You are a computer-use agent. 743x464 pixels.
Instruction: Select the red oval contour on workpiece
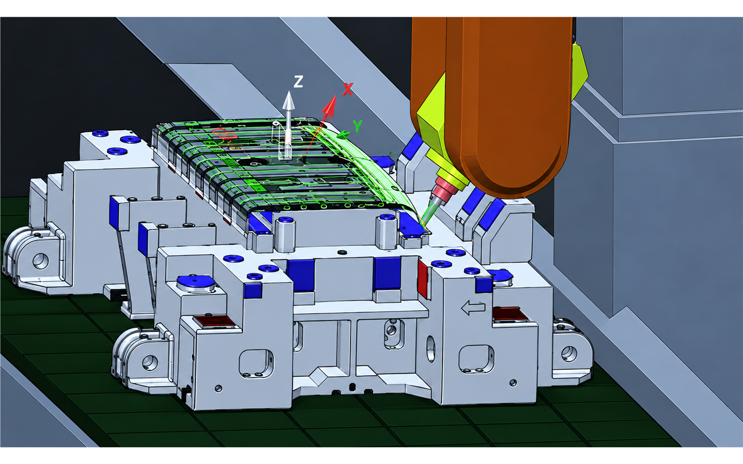click(x=224, y=133)
